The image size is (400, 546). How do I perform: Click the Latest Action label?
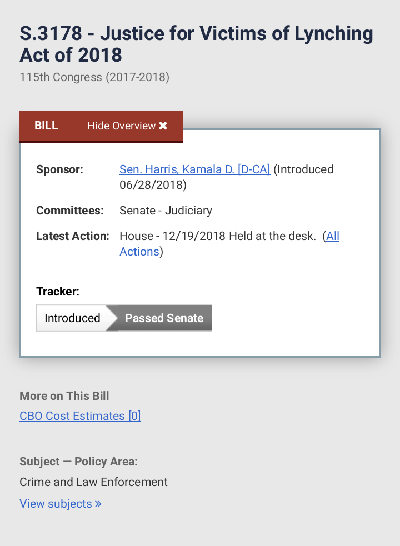(x=73, y=236)
